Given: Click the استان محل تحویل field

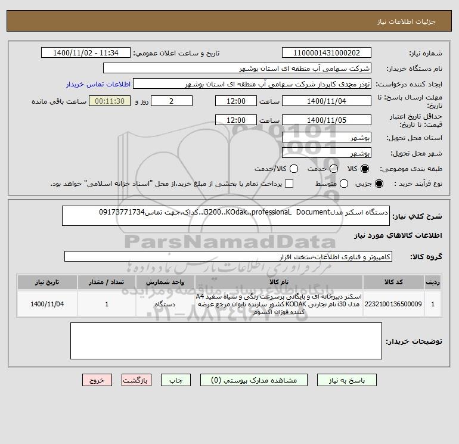Looking at the screenshot, I should [x=327, y=137].
